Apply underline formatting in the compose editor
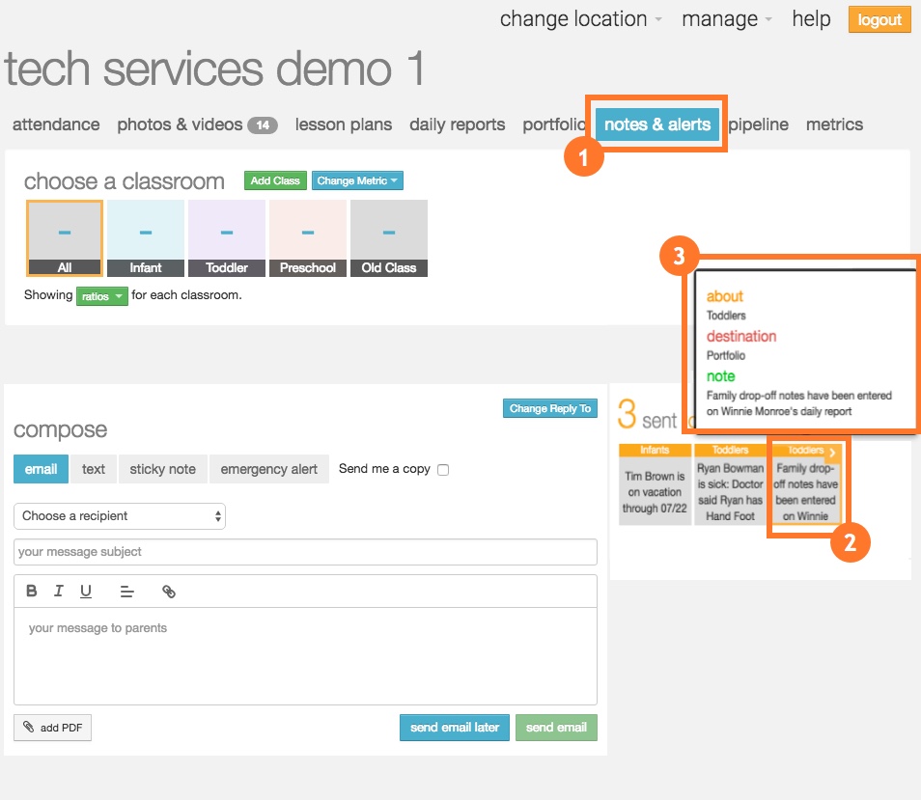 85,591
